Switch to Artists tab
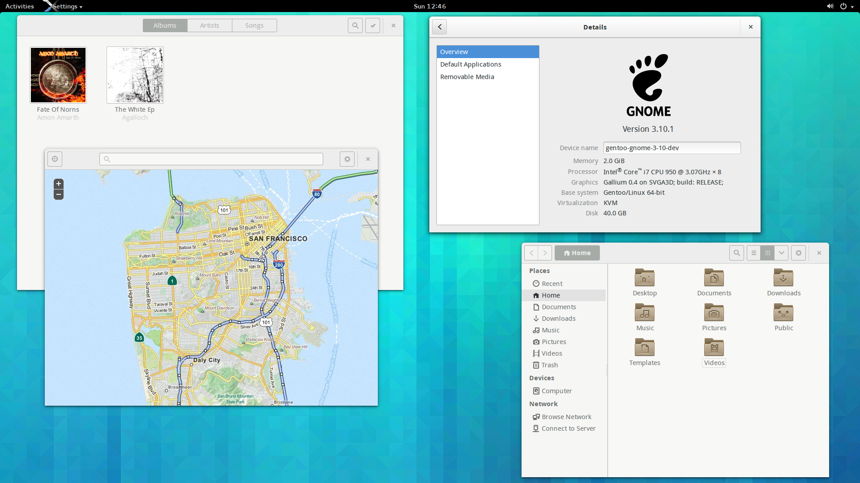Viewport: 860px width, 483px height. point(210,25)
